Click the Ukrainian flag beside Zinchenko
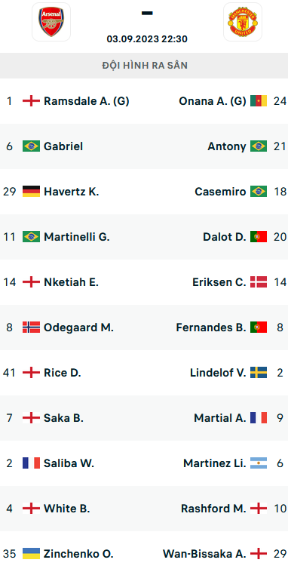 [31, 554]
